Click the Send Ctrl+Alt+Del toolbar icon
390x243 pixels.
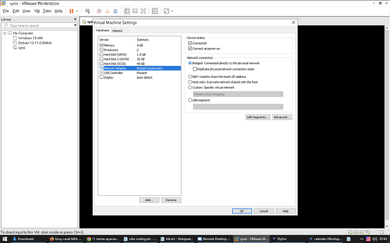click(87, 11)
